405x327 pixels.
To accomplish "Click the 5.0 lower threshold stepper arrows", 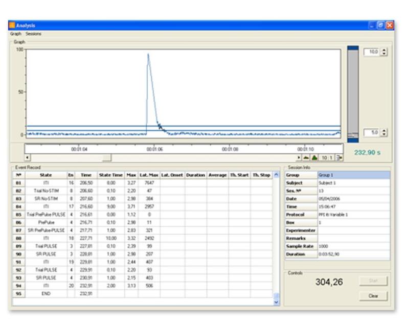I will tap(385, 133).
